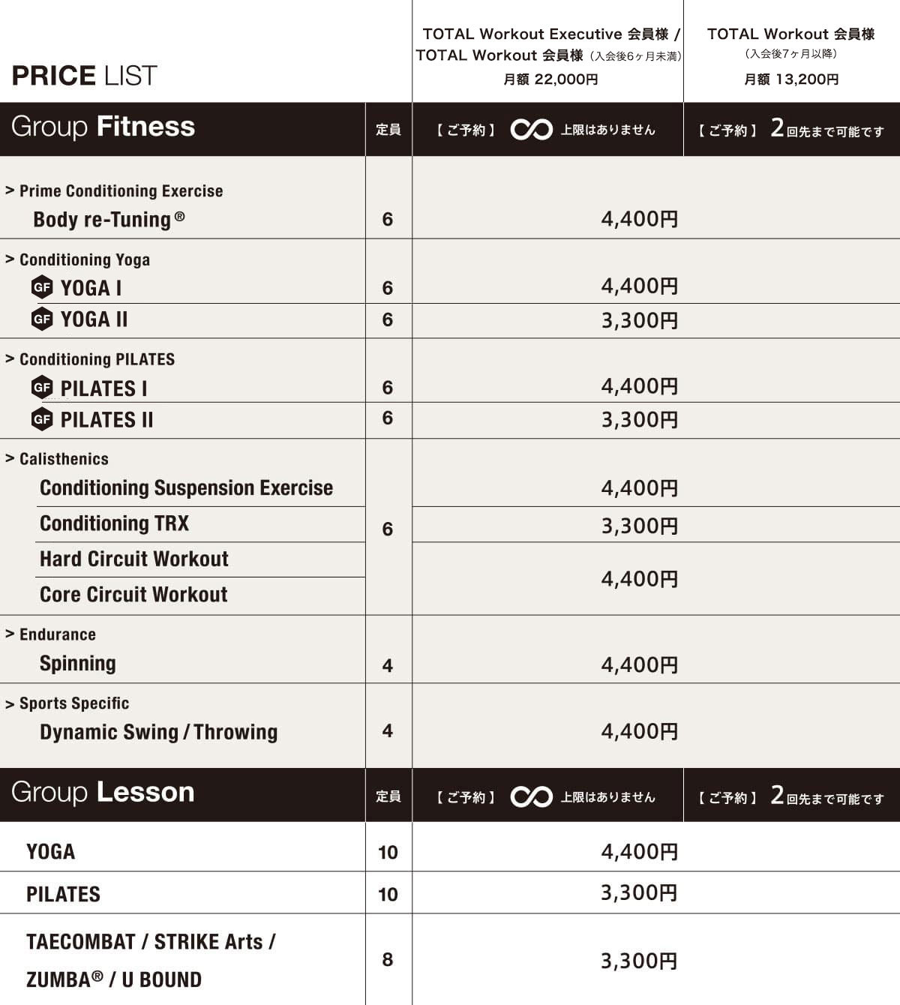Open the Conditioning Suspension Exercise class
Viewport: 900px width, 1005px height.
pyautogui.click(x=186, y=487)
